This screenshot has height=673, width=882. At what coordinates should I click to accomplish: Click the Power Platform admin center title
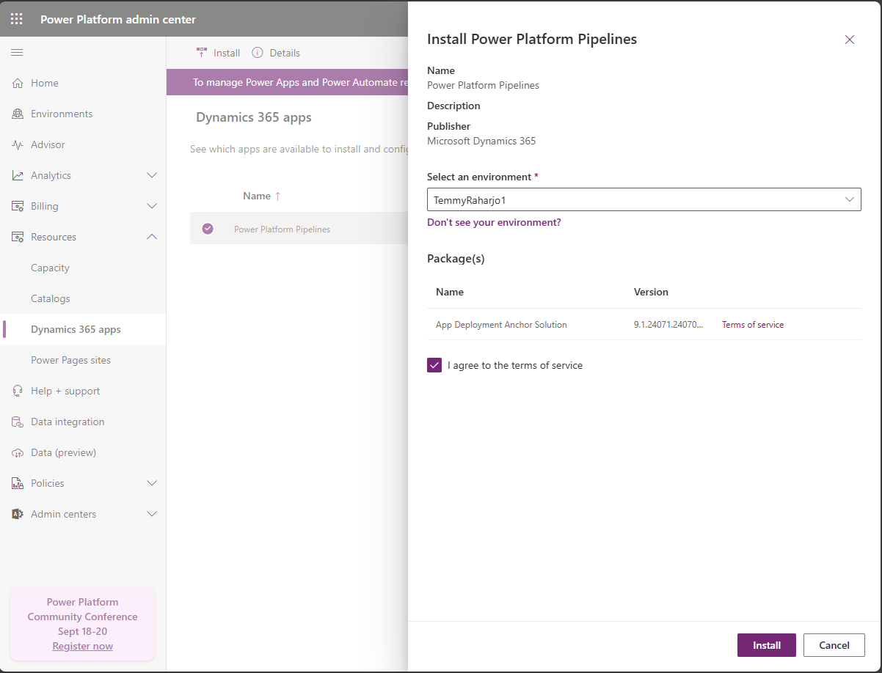118,19
